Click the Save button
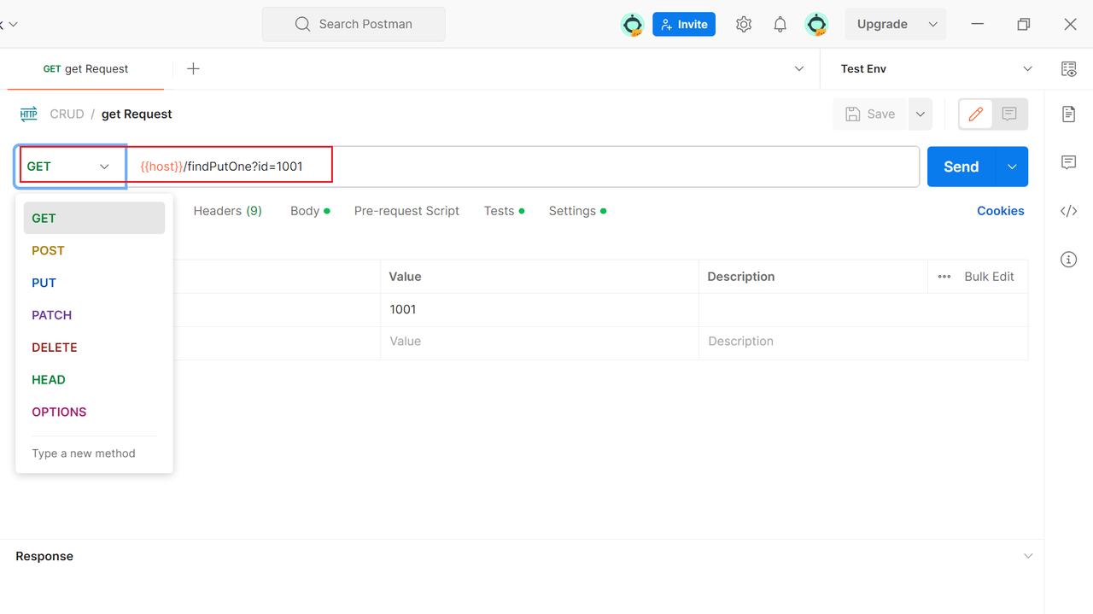The width and height of the screenshot is (1093, 614). [x=870, y=114]
